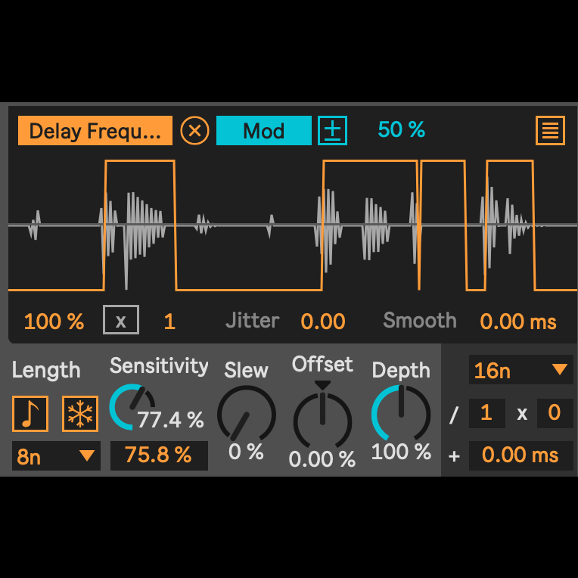Image resolution: width=578 pixels, height=578 pixels.
Task: Click the Jitter 0.00 value
Action: [323, 322]
